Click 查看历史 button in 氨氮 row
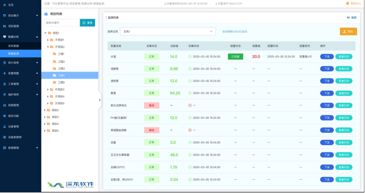The image size is (365, 193). click(344, 93)
